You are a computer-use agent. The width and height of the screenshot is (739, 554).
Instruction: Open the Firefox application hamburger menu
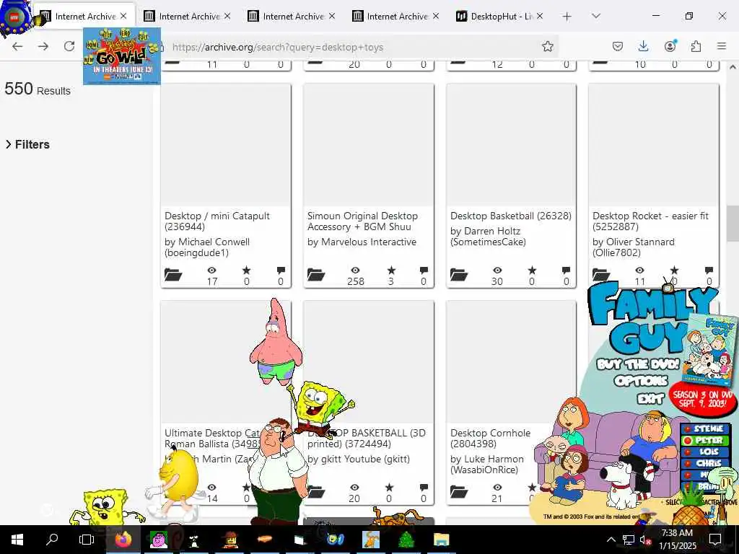coord(722,46)
